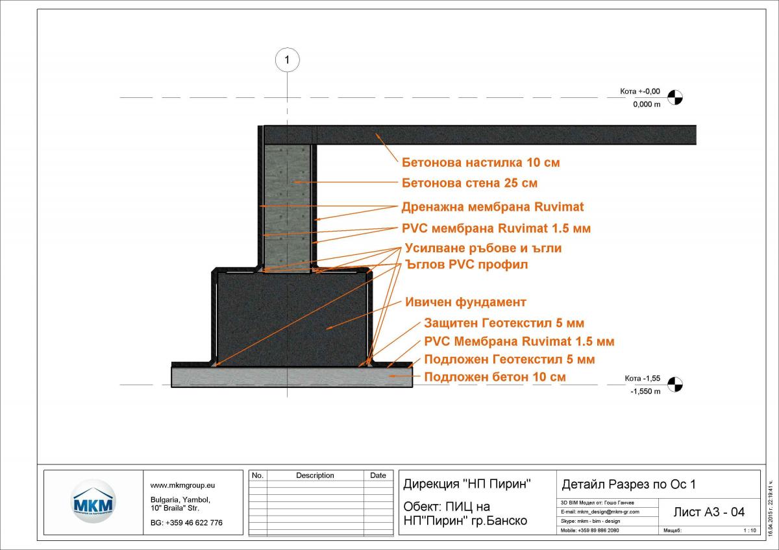Screen dimensions: 779x550
Task: Select the sheet title Детайл Разрез по Ос 1
Action: tap(628, 484)
